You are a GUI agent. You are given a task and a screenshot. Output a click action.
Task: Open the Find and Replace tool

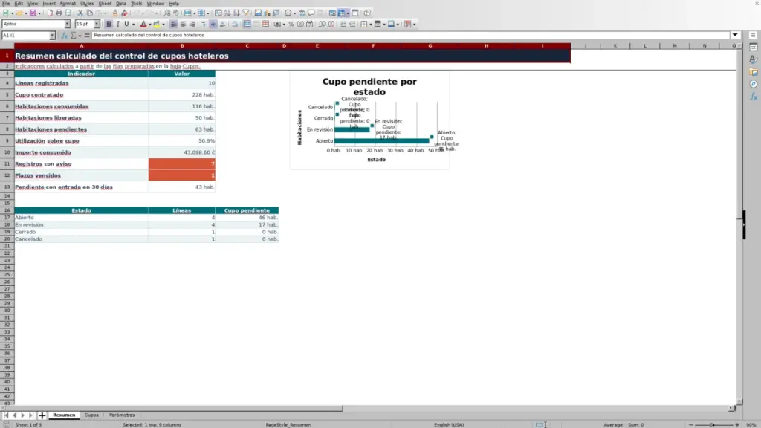[166, 13]
